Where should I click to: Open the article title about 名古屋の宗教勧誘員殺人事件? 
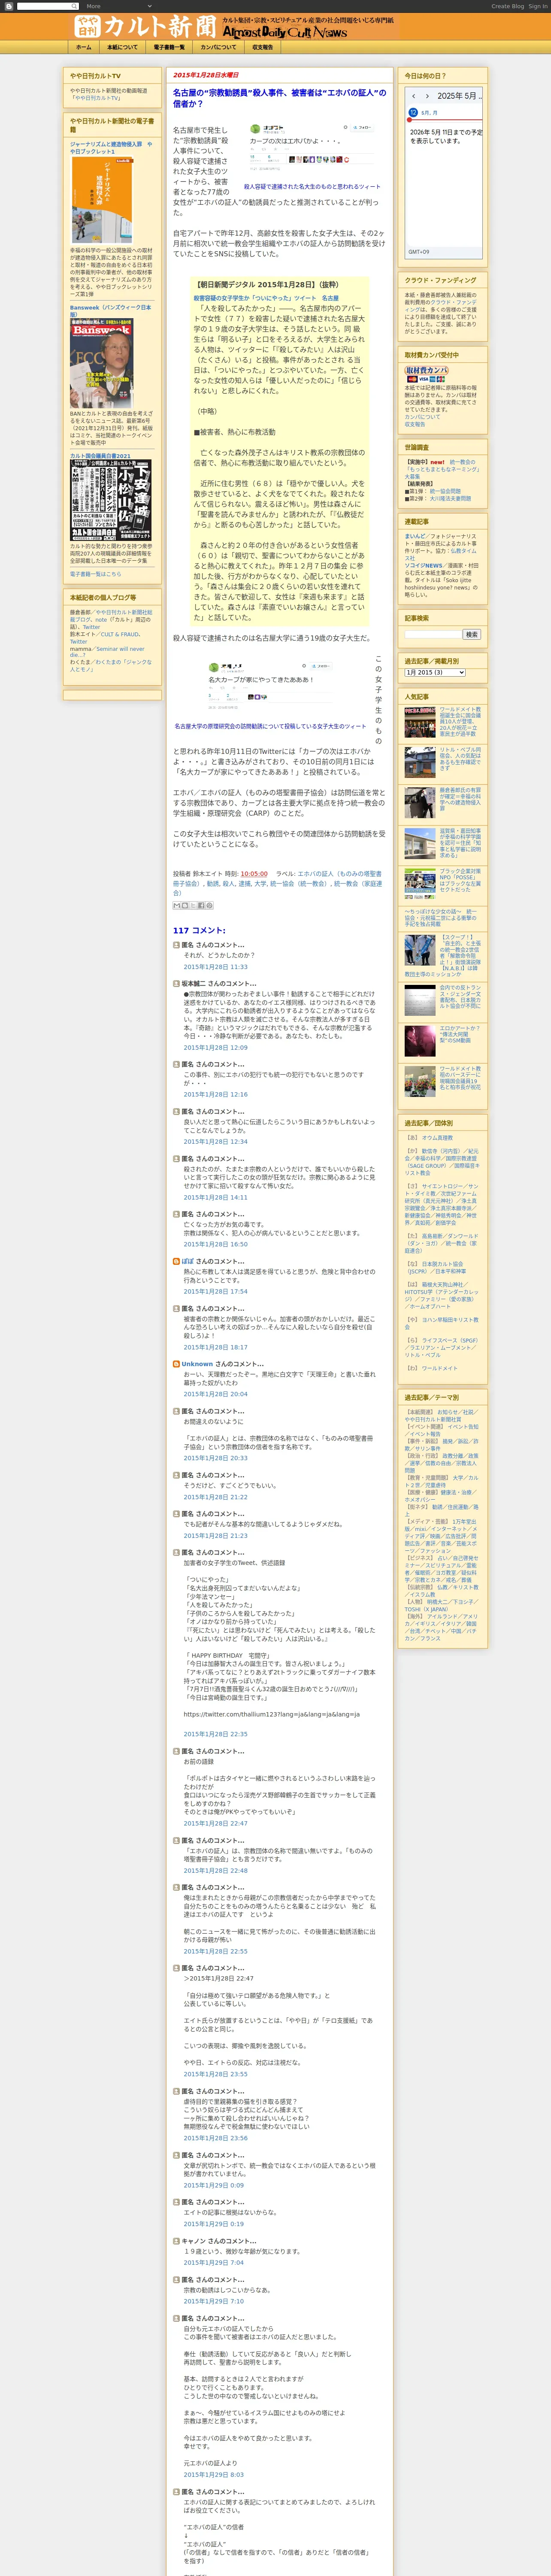(x=279, y=98)
